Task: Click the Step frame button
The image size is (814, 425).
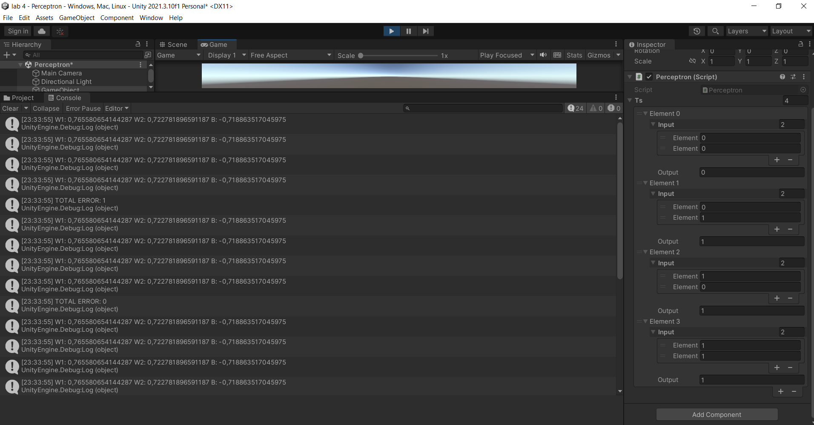Action: click(x=426, y=31)
